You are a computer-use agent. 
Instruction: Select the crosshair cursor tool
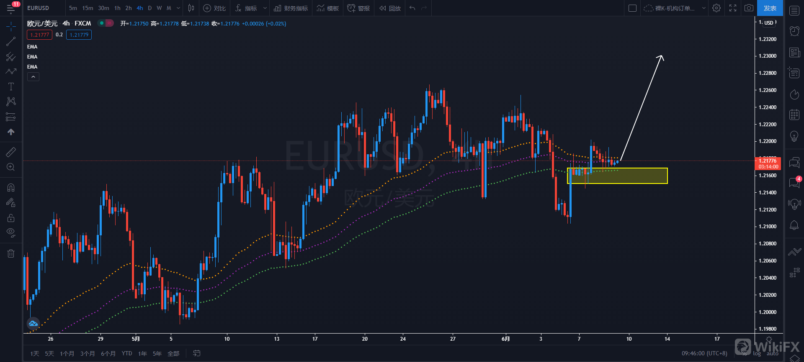(x=11, y=27)
